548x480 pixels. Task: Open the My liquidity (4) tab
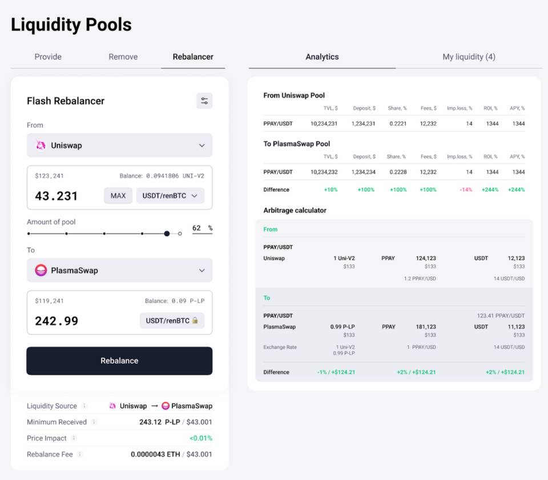tap(469, 57)
